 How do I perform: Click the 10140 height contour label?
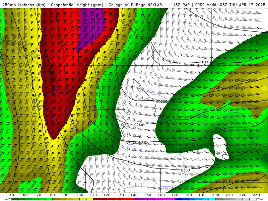pyautogui.click(x=205, y=62)
